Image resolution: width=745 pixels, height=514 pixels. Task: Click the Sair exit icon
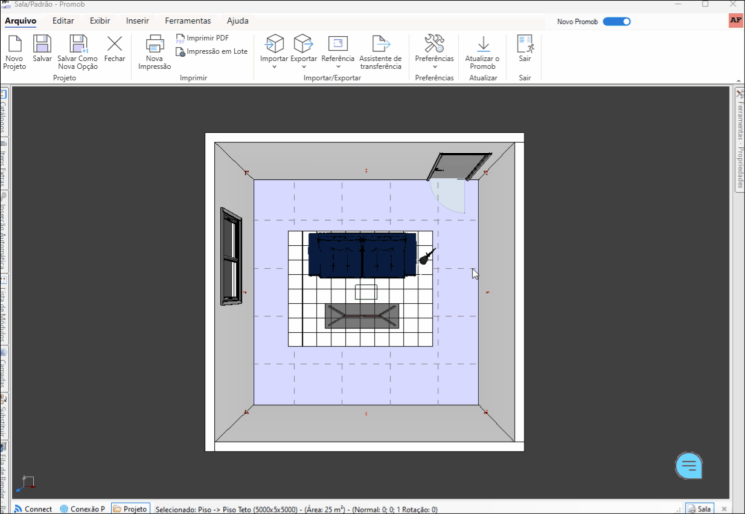[x=525, y=44]
